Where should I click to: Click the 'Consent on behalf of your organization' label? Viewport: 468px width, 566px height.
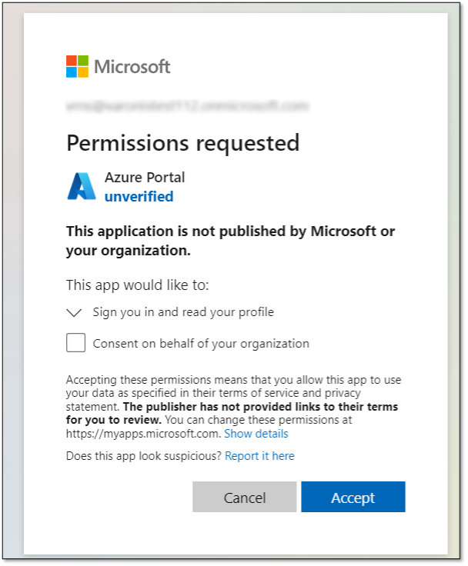click(x=201, y=344)
